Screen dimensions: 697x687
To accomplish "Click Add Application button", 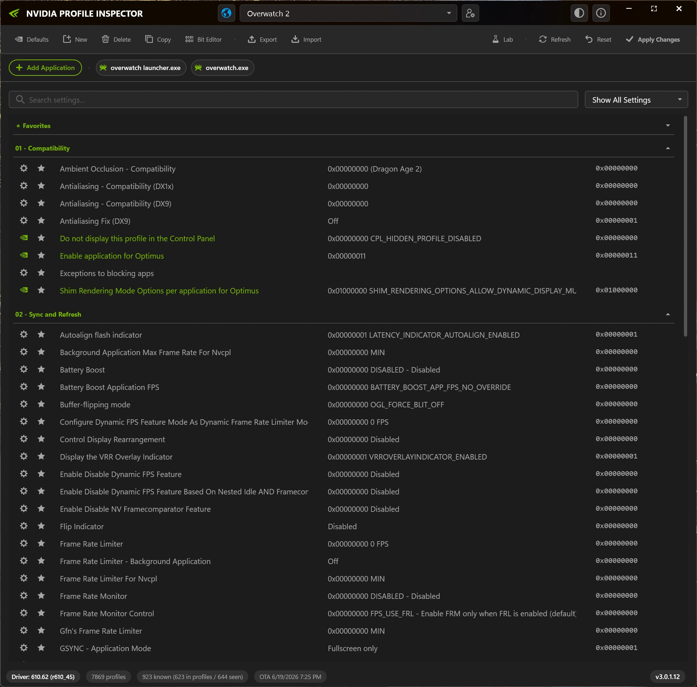I will tap(45, 68).
